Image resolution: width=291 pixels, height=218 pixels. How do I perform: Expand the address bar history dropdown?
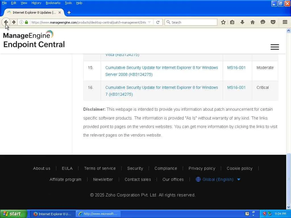pos(149,22)
